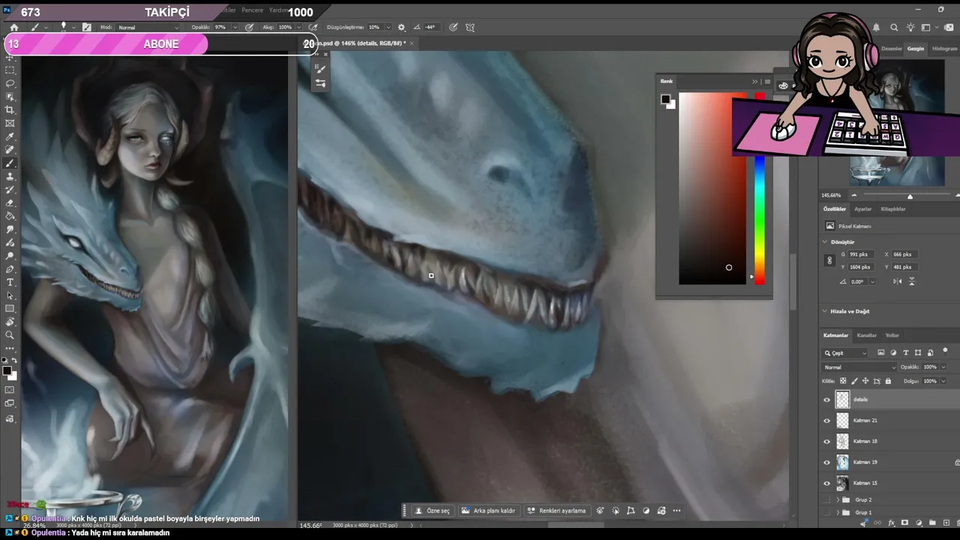960x540 pixels.
Task: Click the foreground color swatch in toolbar
Action: [x=7, y=370]
